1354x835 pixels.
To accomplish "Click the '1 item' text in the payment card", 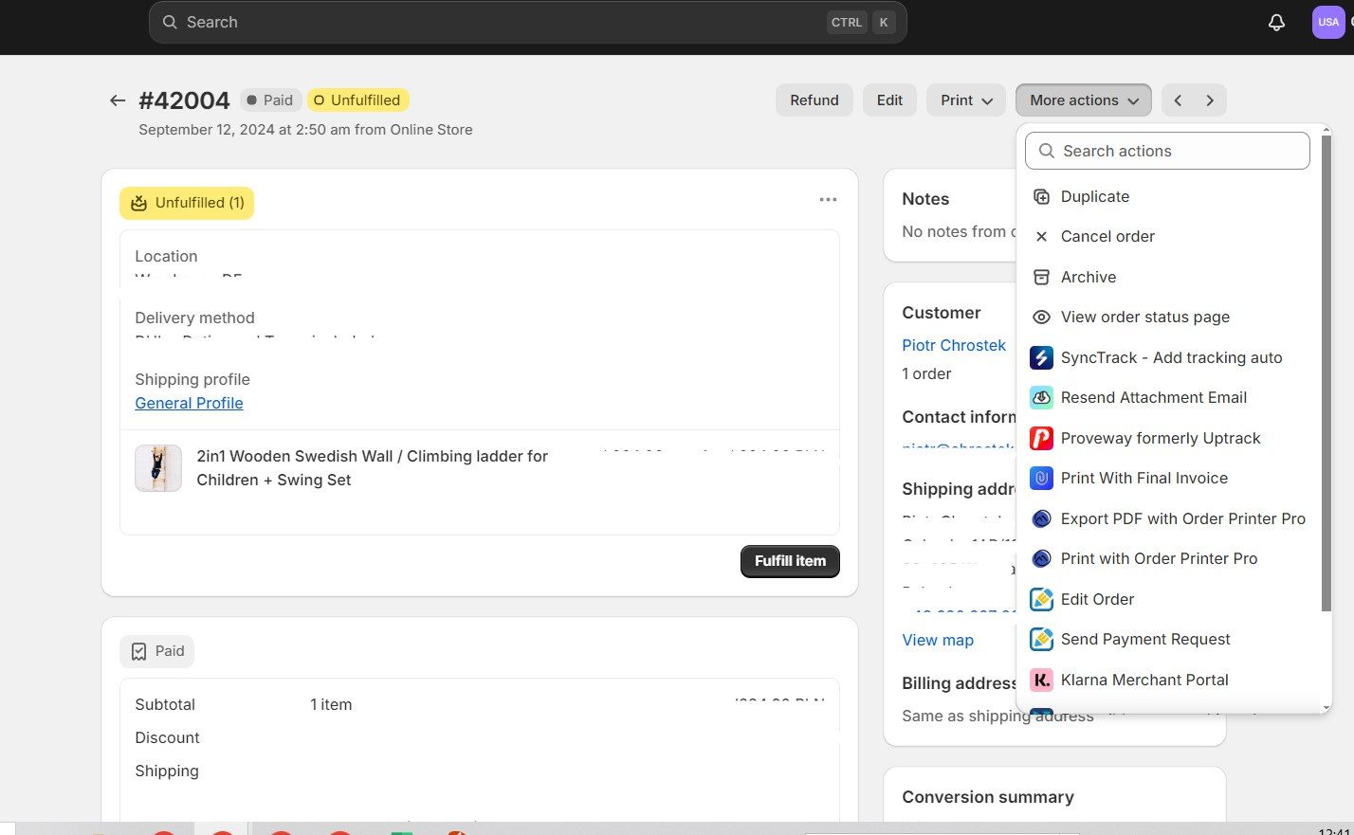I will pyautogui.click(x=331, y=704).
